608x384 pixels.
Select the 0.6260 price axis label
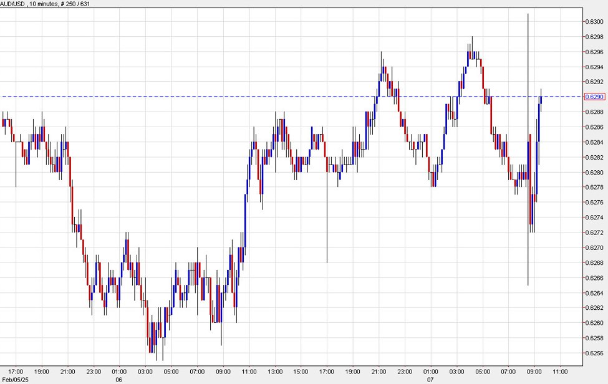(x=594, y=323)
